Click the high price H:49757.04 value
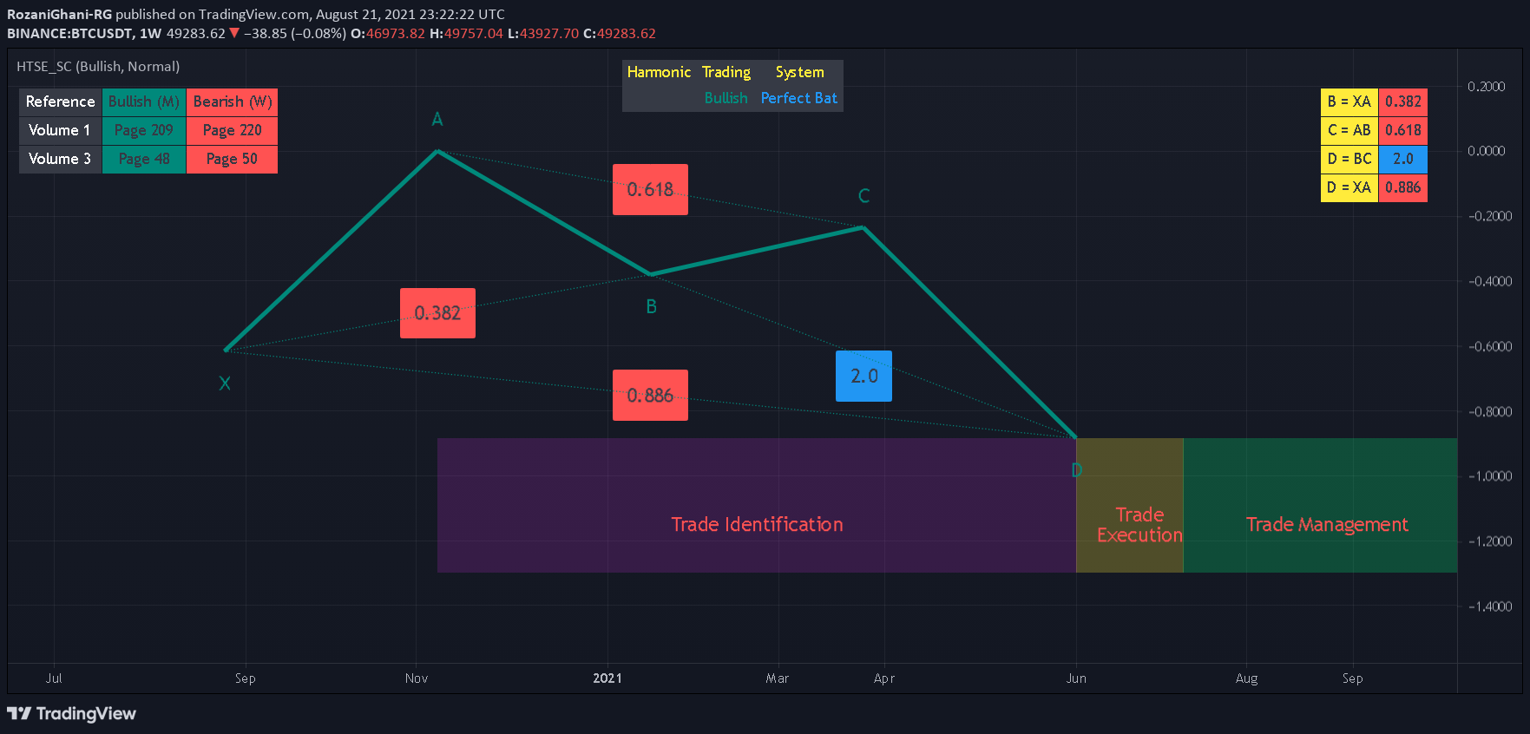The height and width of the screenshot is (734, 1530). pyautogui.click(x=466, y=33)
